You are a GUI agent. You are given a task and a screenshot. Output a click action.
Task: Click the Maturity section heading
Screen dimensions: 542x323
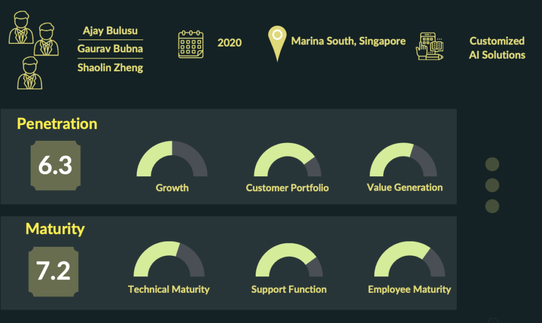[x=55, y=229]
